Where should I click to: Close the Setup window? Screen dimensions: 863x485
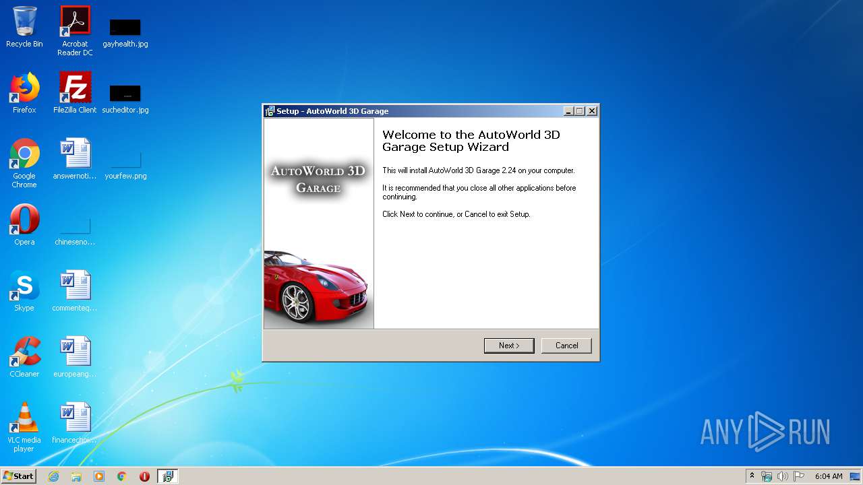tap(591, 111)
